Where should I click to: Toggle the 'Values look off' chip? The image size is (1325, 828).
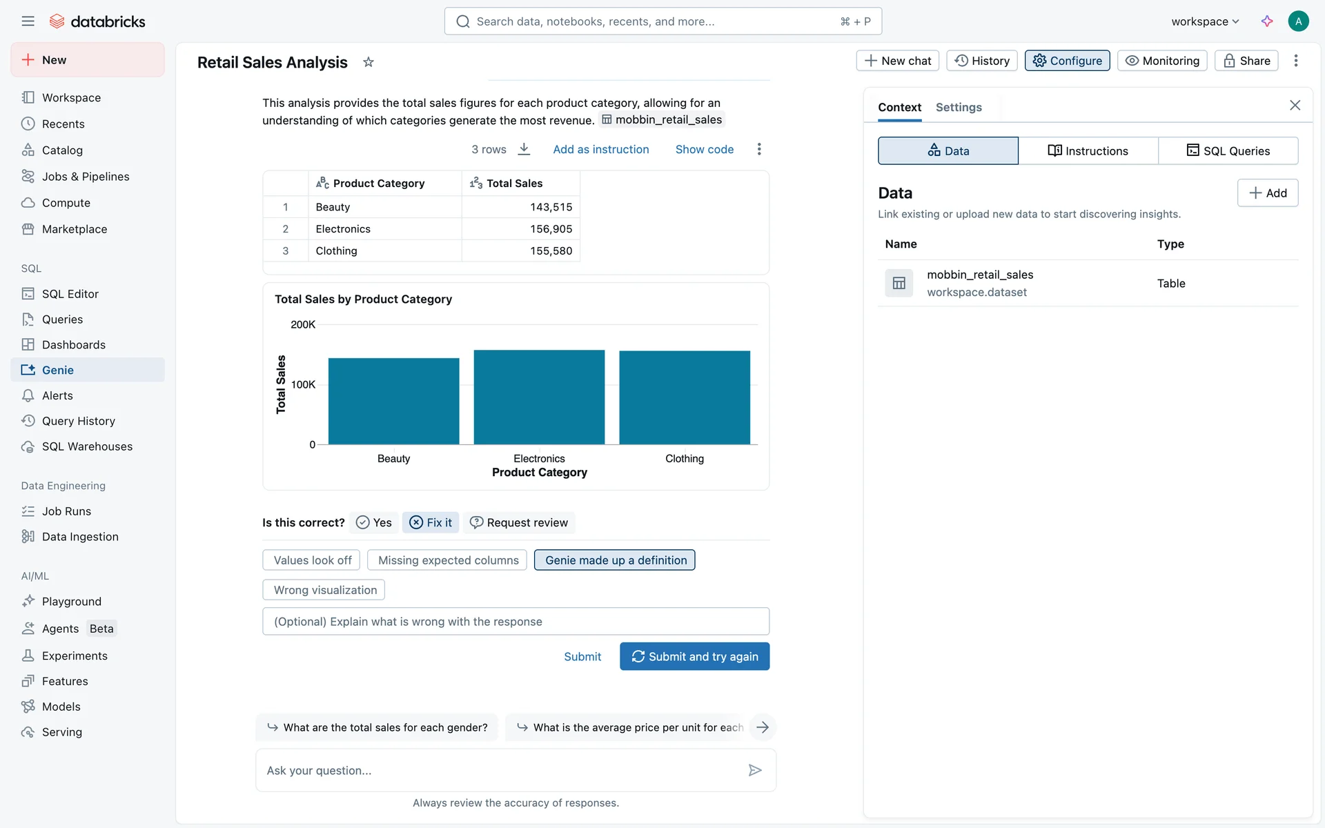click(x=313, y=560)
